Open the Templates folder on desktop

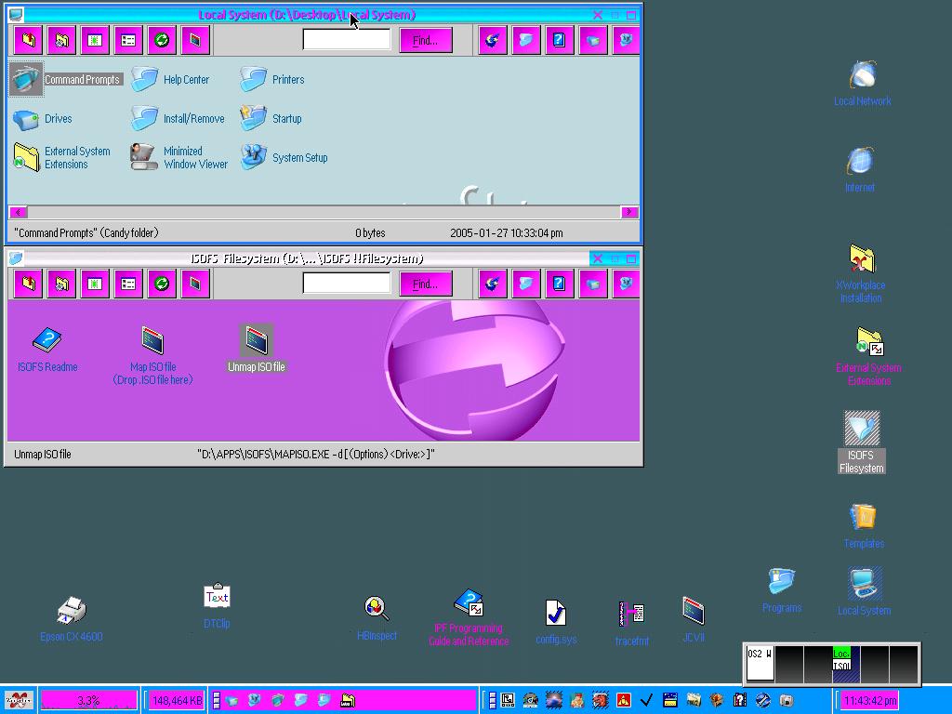(863, 517)
